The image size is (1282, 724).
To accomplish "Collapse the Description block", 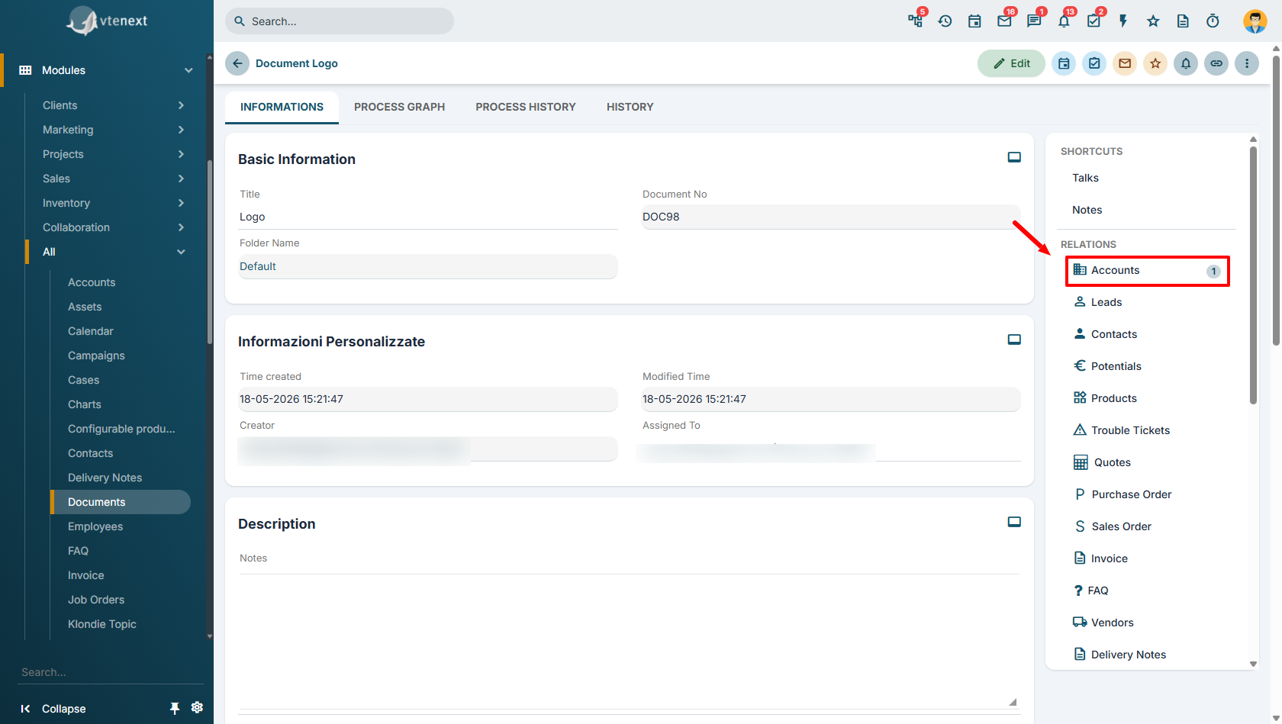I will click(1014, 522).
